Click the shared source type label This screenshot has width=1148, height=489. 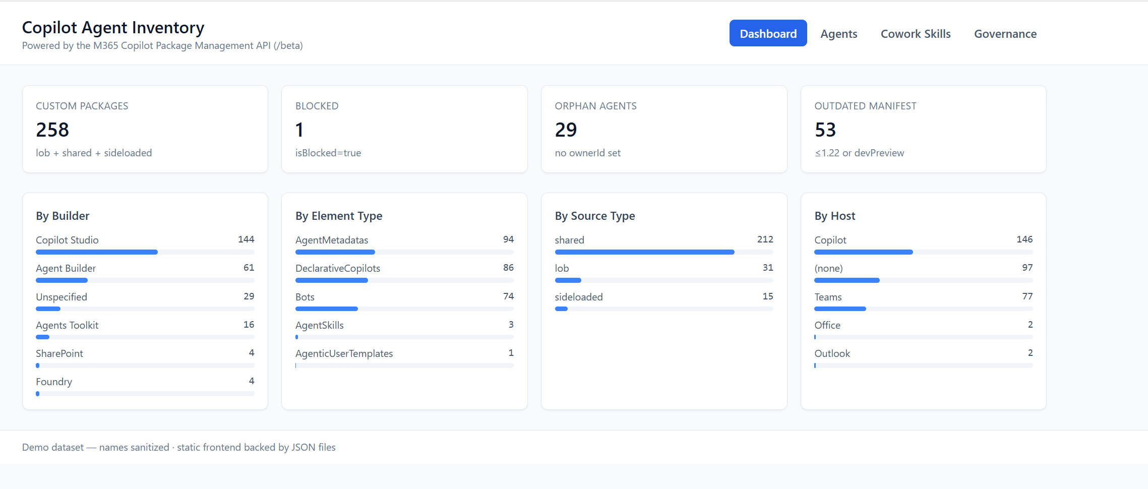[x=569, y=240]
